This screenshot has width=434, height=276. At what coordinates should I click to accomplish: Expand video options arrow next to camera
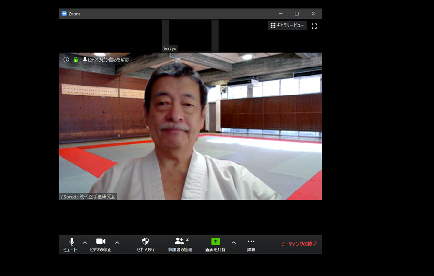coord(117,243)
